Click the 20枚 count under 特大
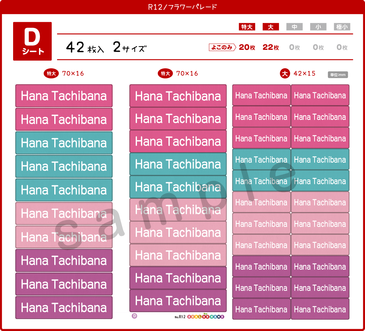 coord(247,47)
